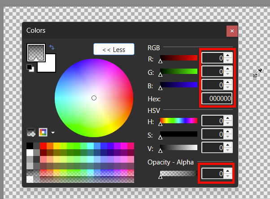The image size is (270, 199).
Task: Expand the palette menu dropdown arrow
Action: click(53, 133)
